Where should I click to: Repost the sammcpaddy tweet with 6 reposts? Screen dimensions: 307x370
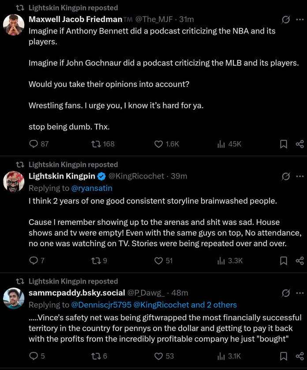click(x=96, y=356)
